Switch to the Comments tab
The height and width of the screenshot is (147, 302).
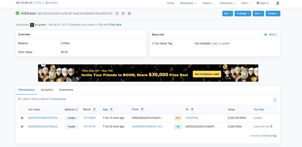tap(66, 90)
